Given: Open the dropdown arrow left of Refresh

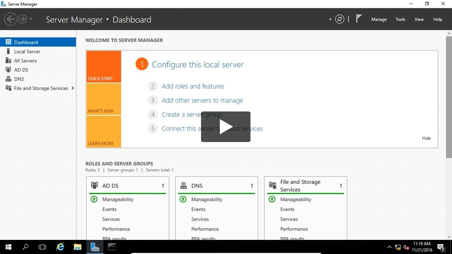Looking at the screenshot, I should [x=330, y=19].
